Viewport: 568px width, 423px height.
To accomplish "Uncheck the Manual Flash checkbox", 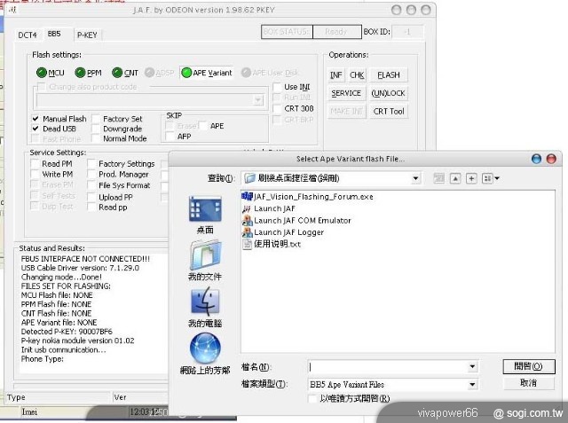I will coord(35,119).
